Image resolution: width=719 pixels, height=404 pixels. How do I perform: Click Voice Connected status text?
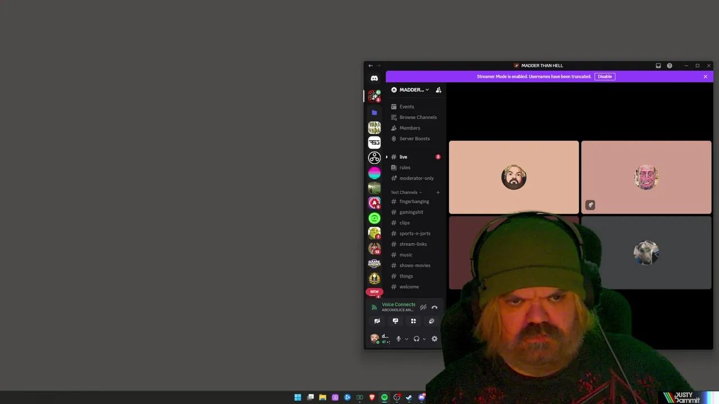pos(399,305)
